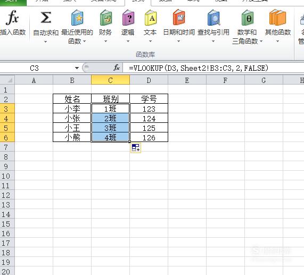Viewport: 304px width, 275px height.
Task: Select the cell containing 小张
Action: (x=72, y=118)
